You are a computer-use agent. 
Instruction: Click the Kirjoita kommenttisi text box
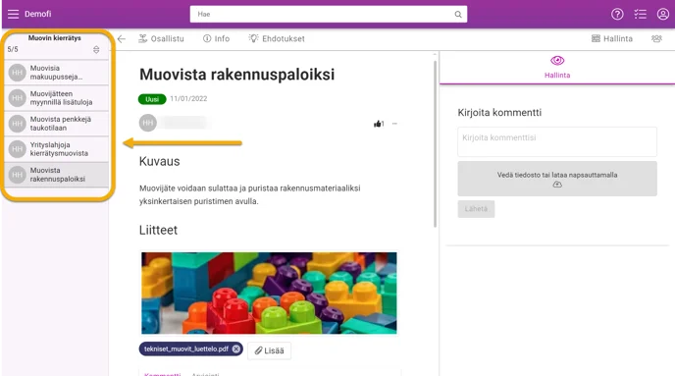[557, 141]
